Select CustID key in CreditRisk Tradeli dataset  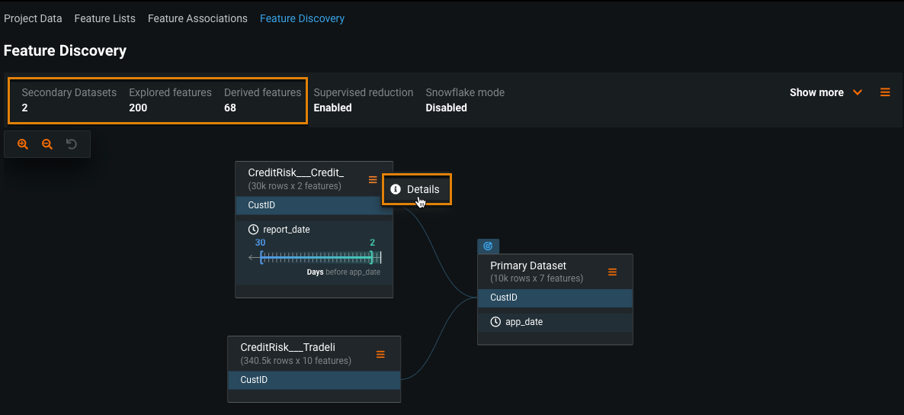pyautogui.click(x=314, y=380)
